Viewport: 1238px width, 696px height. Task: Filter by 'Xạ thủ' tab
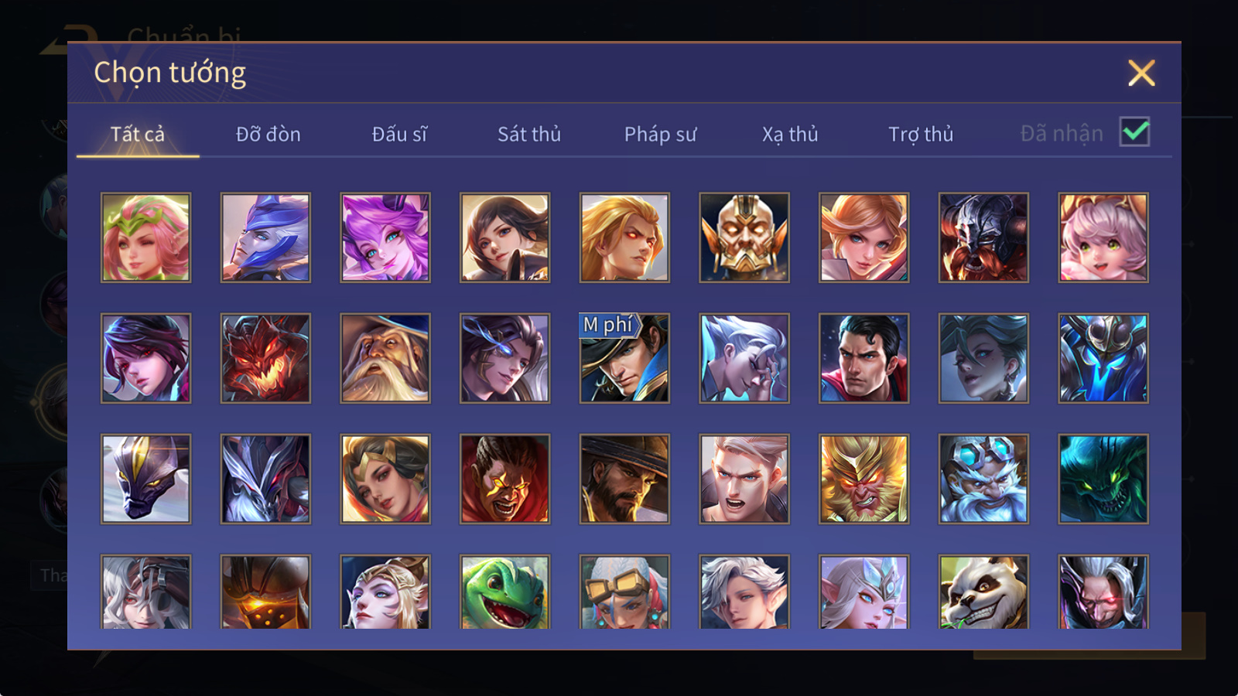point(790,135)
